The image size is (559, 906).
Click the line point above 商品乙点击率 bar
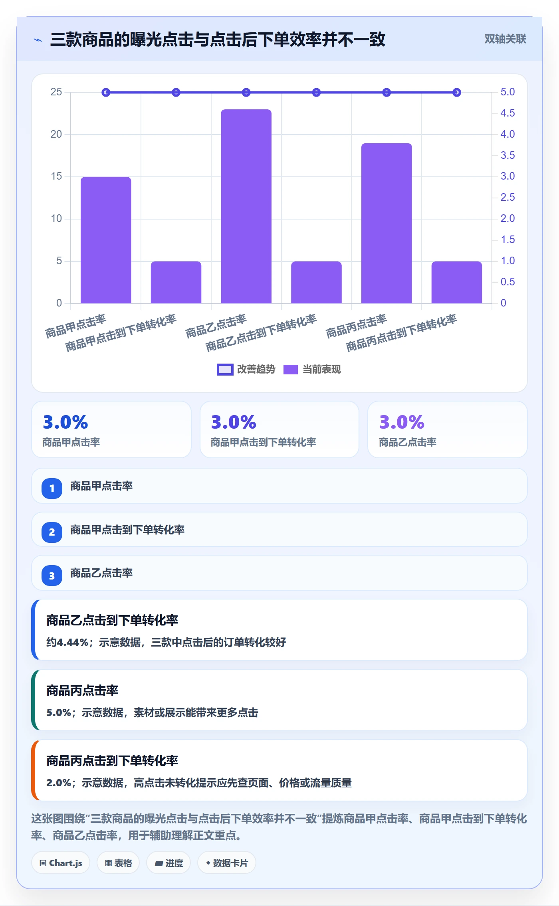pyautogui.click(x=246, y=93)
